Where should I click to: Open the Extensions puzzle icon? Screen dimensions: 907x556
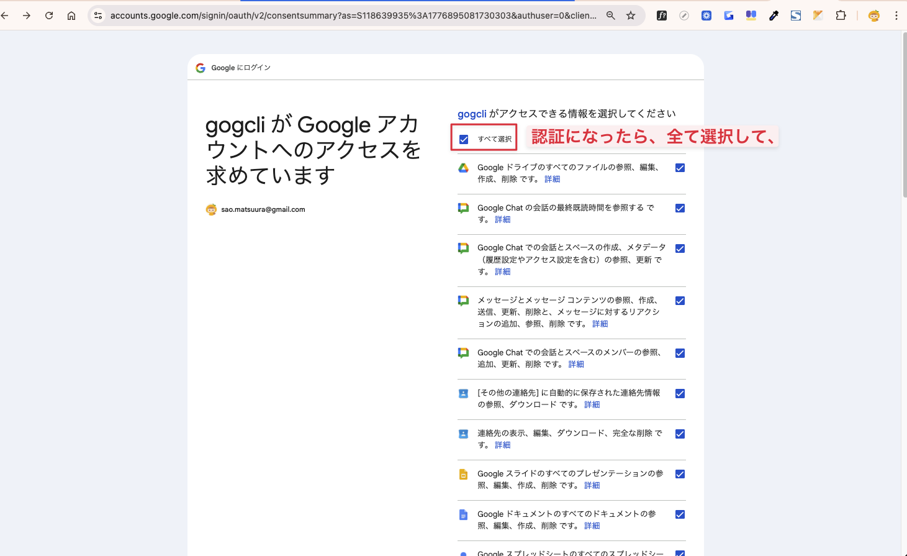click(841, 16)
